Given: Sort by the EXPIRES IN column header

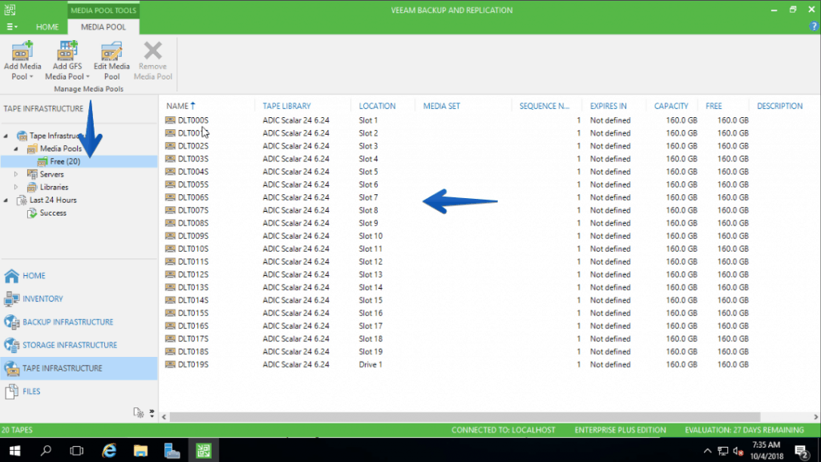Looking at the screenshot, I should point(608,106).
